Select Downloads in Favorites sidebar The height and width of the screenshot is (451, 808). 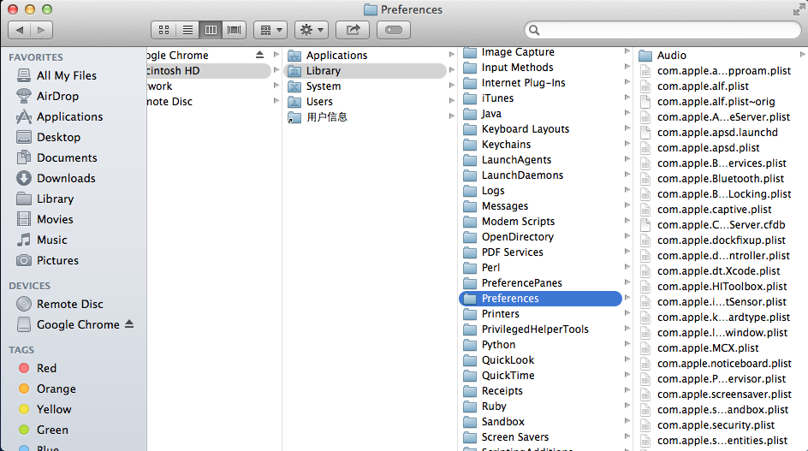65,178
